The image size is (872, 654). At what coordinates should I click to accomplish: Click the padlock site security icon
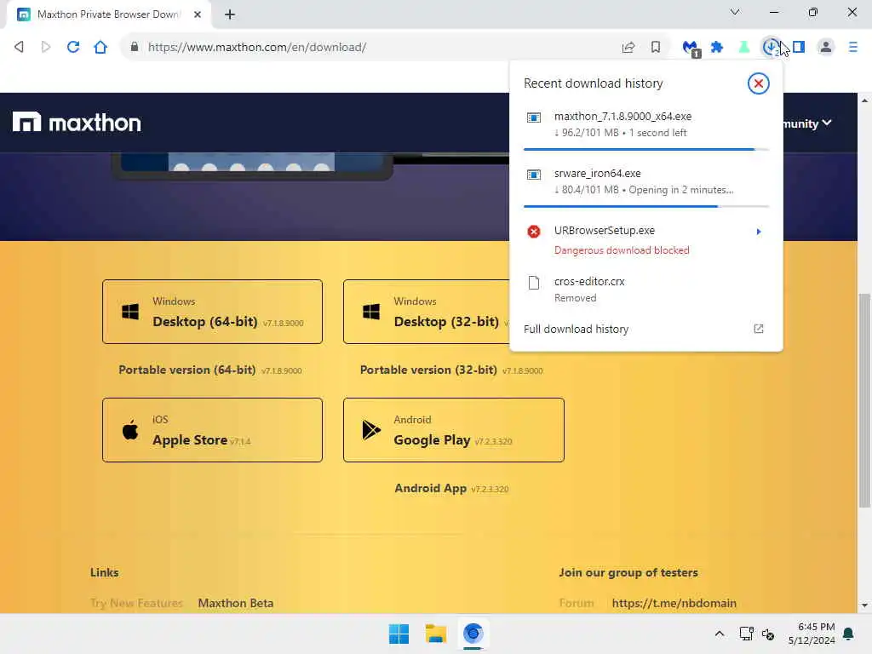point(134,48)
